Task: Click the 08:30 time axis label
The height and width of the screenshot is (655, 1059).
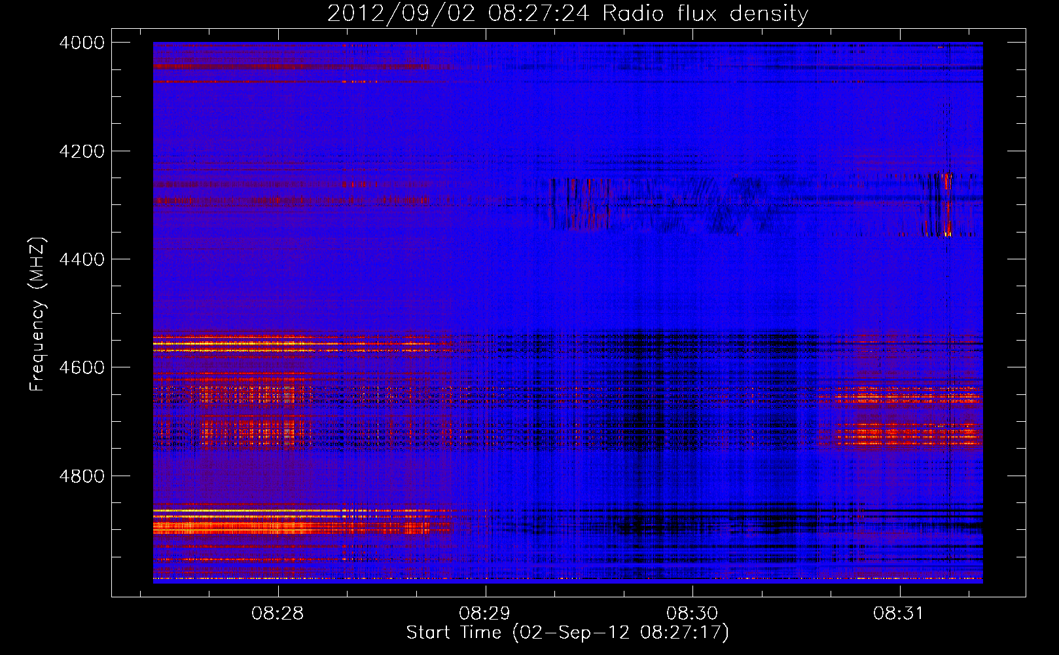Action: click(x=692, y=614)
